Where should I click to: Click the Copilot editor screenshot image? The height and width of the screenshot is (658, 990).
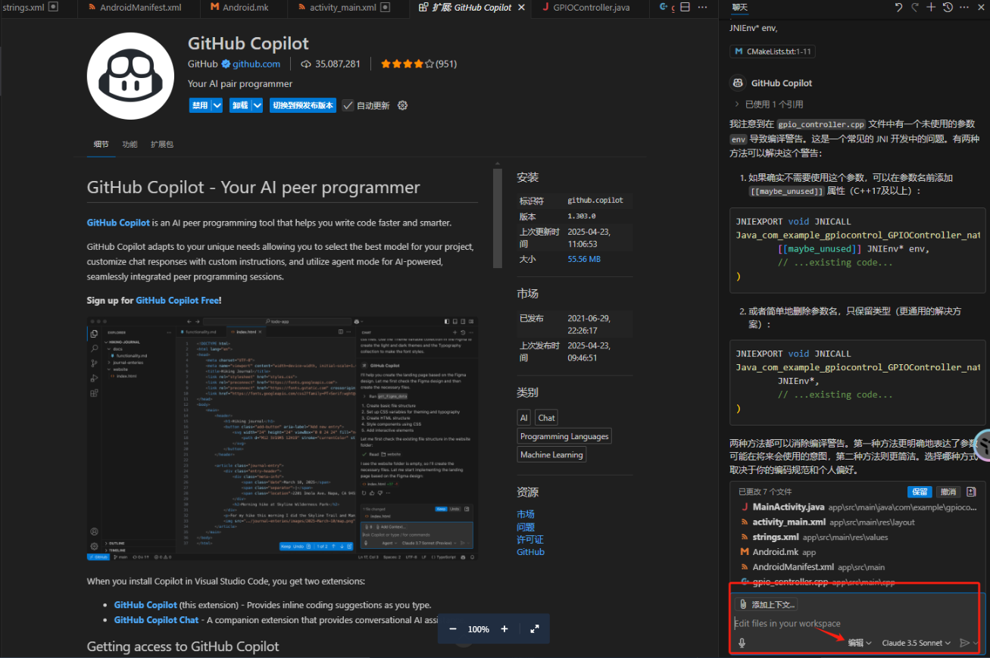(x=282, y=439)
